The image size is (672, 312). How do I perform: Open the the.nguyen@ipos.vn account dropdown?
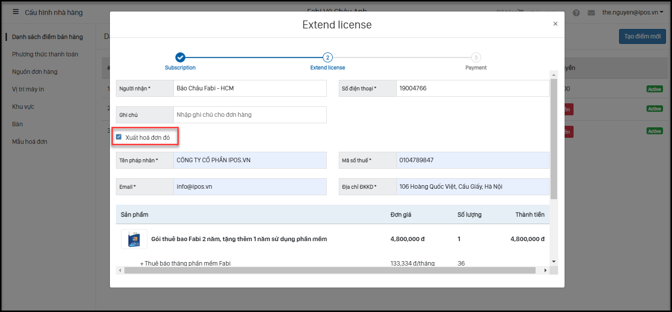pyautogui.click(x=633, y=12)
